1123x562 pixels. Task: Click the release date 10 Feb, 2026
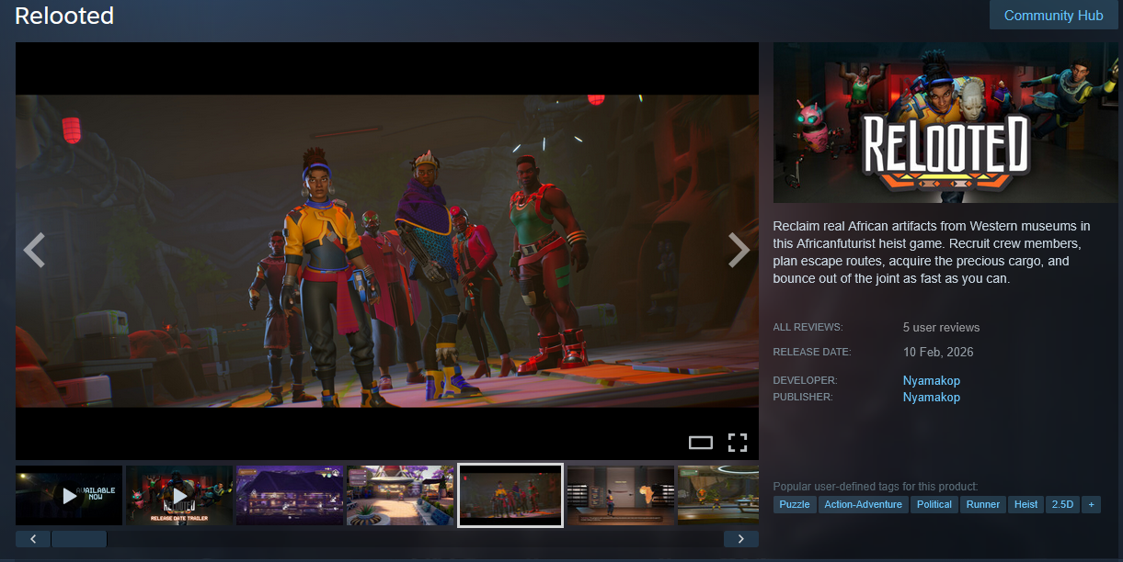coord(938,352)
